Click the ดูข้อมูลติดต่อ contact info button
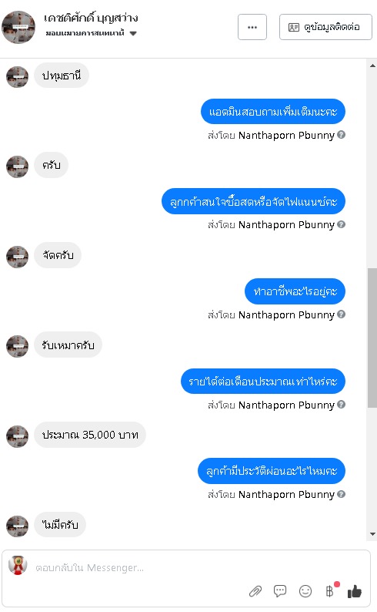 point(325,27)
